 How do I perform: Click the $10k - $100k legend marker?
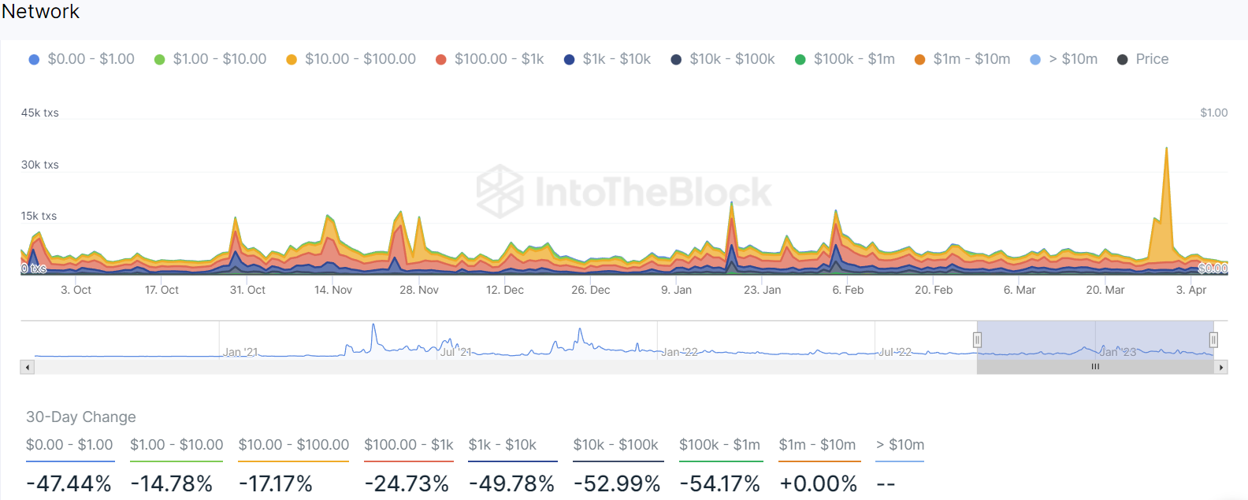[x=676, y=60]
